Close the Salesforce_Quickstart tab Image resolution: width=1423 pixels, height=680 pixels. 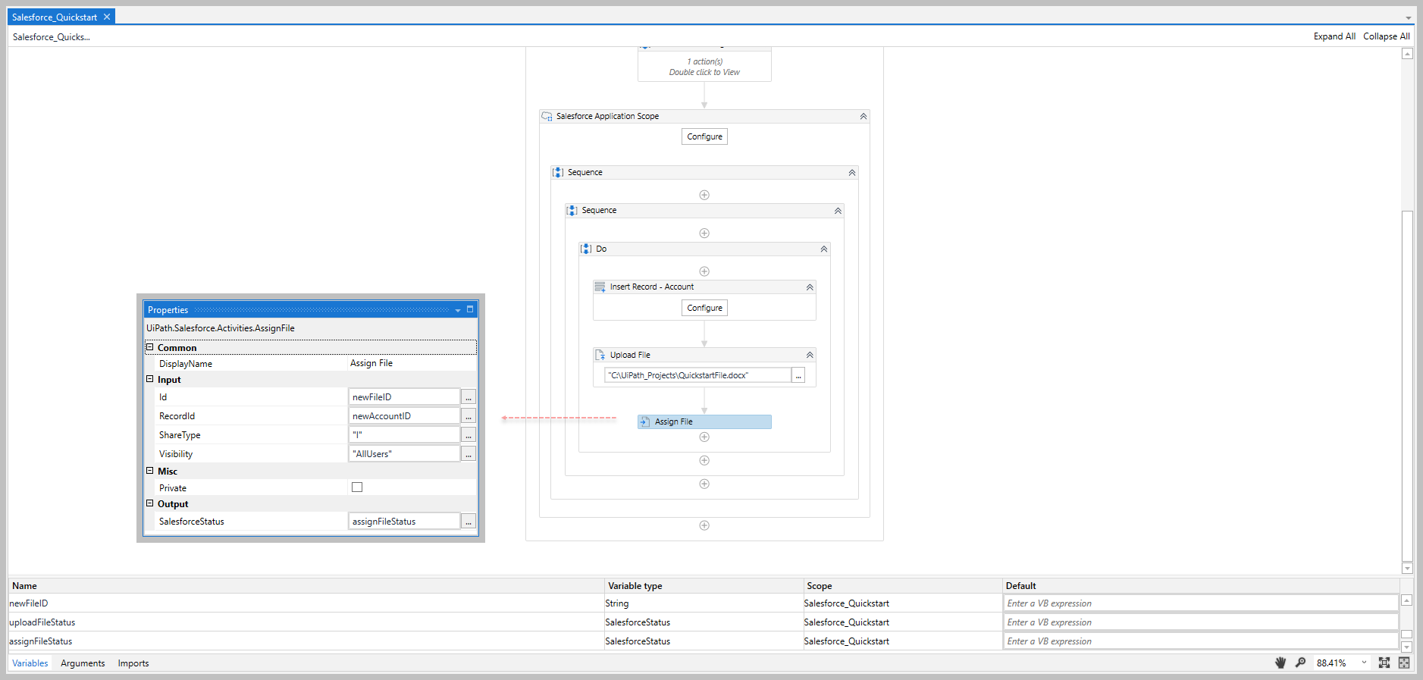(x=107, y=17)
